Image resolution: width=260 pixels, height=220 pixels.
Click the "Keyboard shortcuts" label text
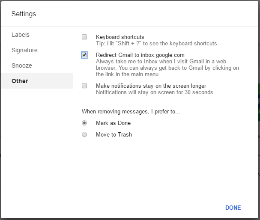[120, 37]
